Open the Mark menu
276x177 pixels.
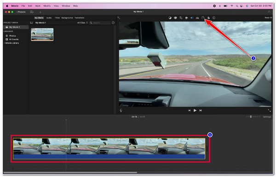click(38, 6)
